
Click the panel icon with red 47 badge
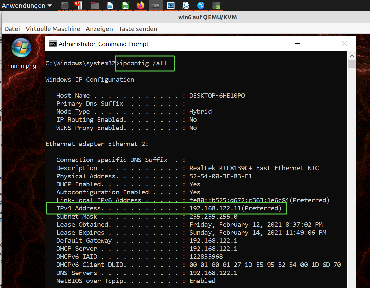click(x=78, y=5)
